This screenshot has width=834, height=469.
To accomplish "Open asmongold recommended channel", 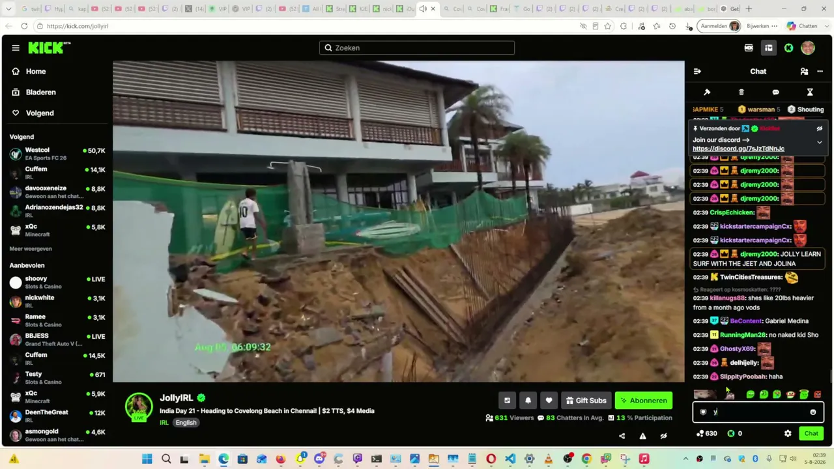I will pyautogui.click(x=57, y=434).
